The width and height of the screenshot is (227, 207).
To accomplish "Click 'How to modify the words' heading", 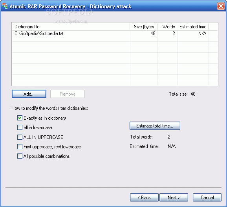I will tap(49, 108).
